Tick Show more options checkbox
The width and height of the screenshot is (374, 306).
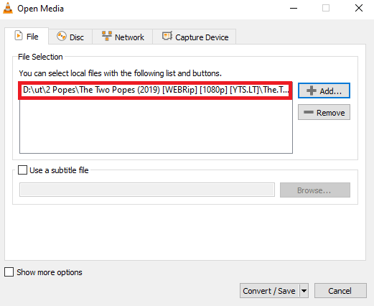coord(9,272)
